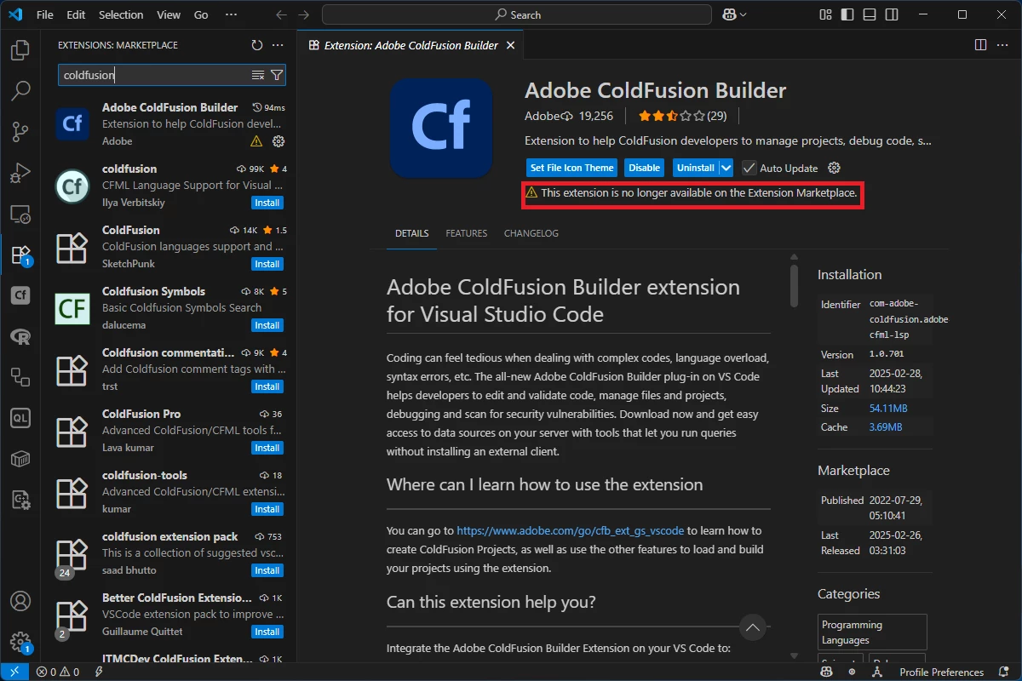This screenshot has height=681, width=1022.
Task: Install the coldfusion extension by Ilya Verbitskiy
Action: (267, 203)
